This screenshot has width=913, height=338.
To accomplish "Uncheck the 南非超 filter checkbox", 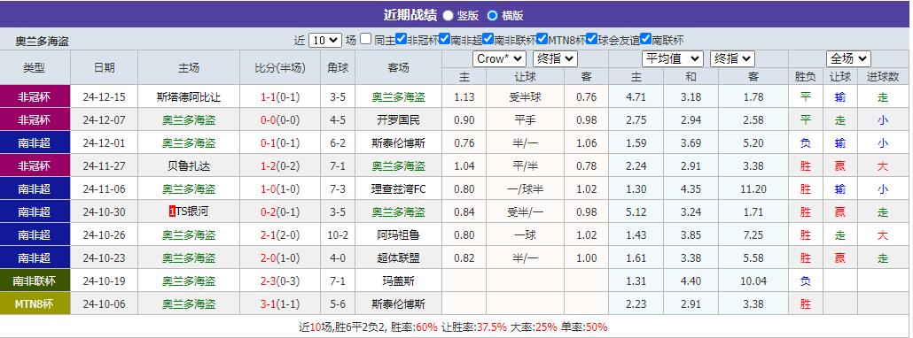I will (444, 40).
